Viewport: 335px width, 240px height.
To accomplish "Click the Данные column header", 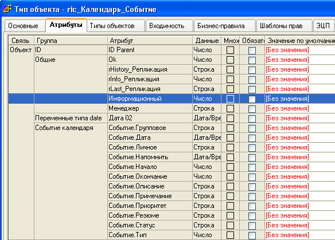I will tap(207, 41).
